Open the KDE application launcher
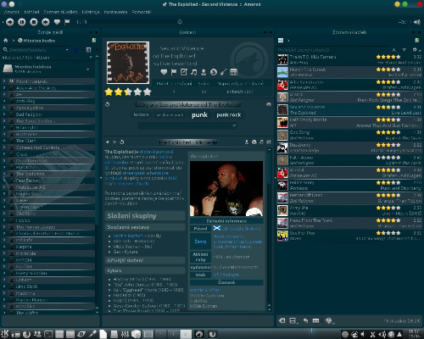 [x=5, y=334]
